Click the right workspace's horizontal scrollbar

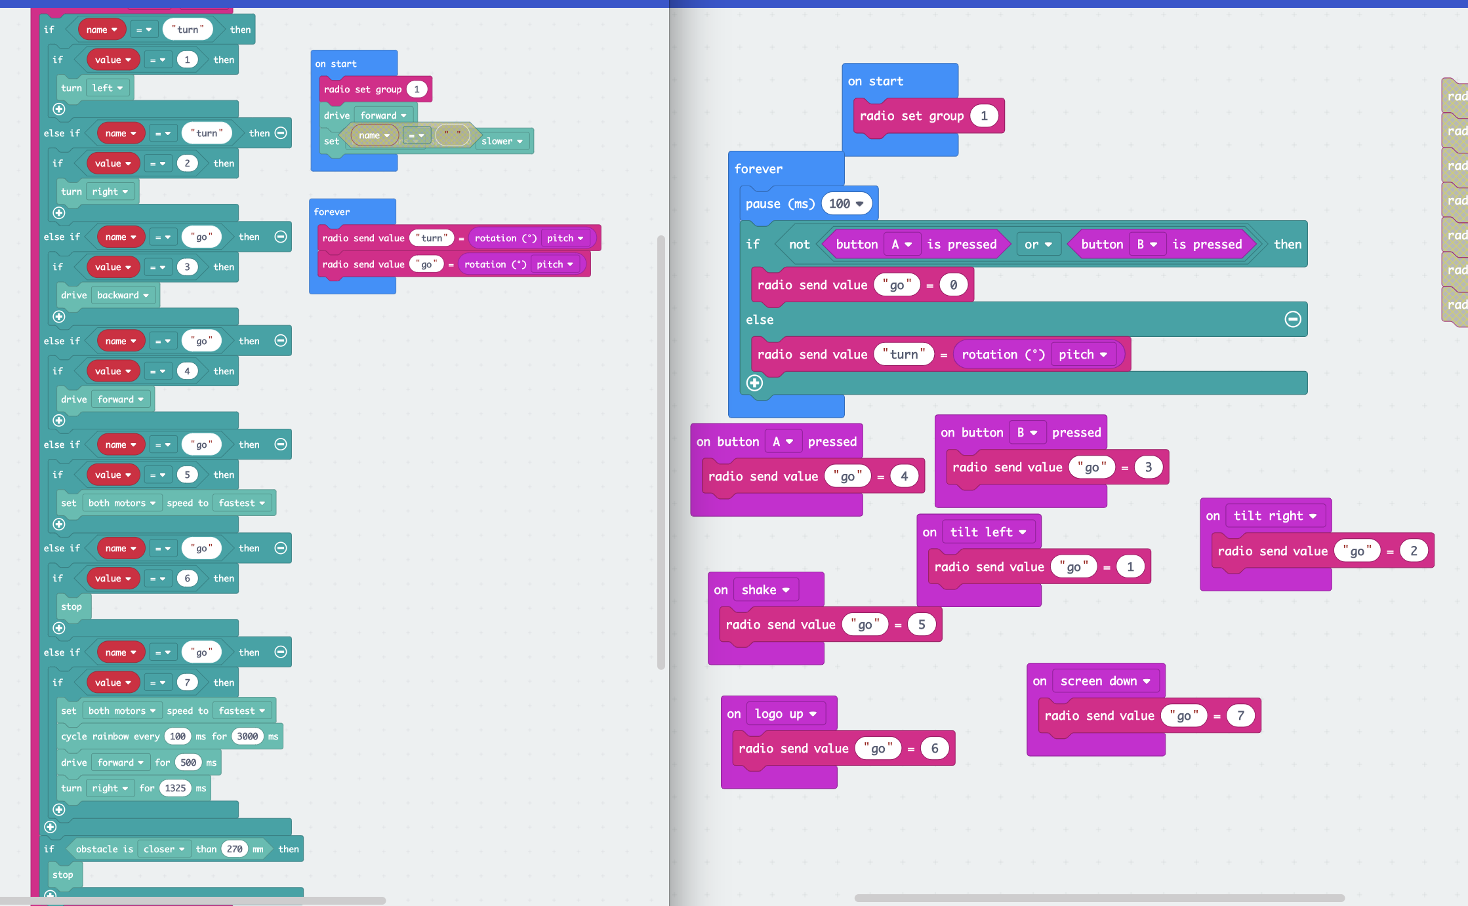(1099, 898)
